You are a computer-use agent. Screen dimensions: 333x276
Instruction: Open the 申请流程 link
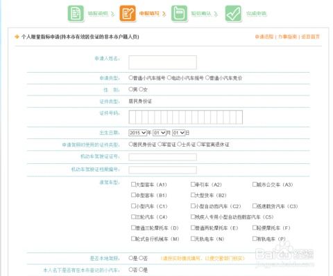pyautogui.click(x=264, y=37)
